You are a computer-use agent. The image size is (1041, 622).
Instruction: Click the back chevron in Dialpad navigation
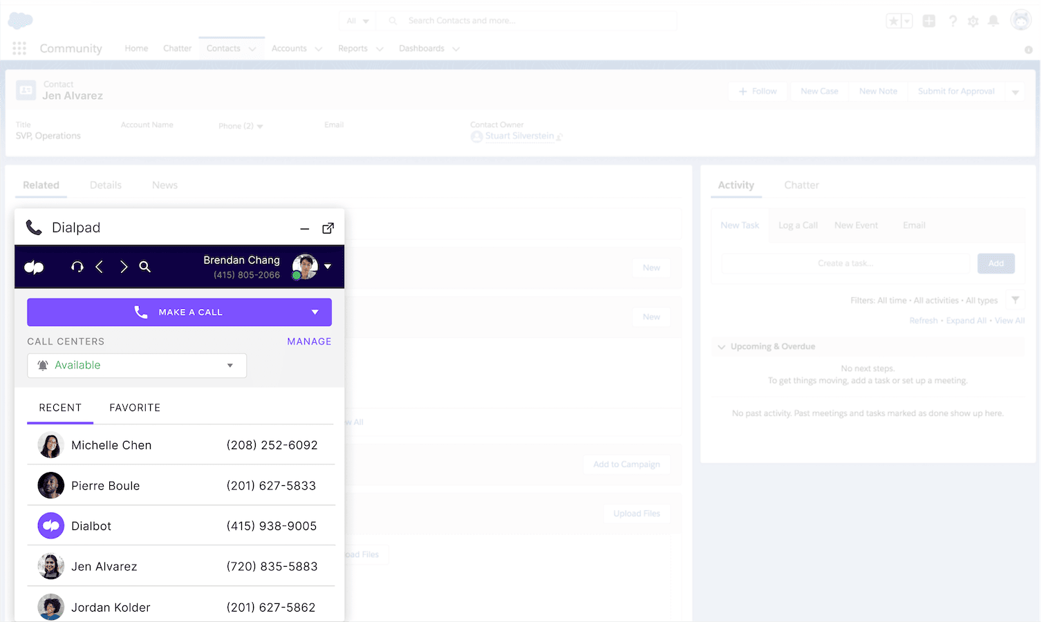(x=99, y=267)
